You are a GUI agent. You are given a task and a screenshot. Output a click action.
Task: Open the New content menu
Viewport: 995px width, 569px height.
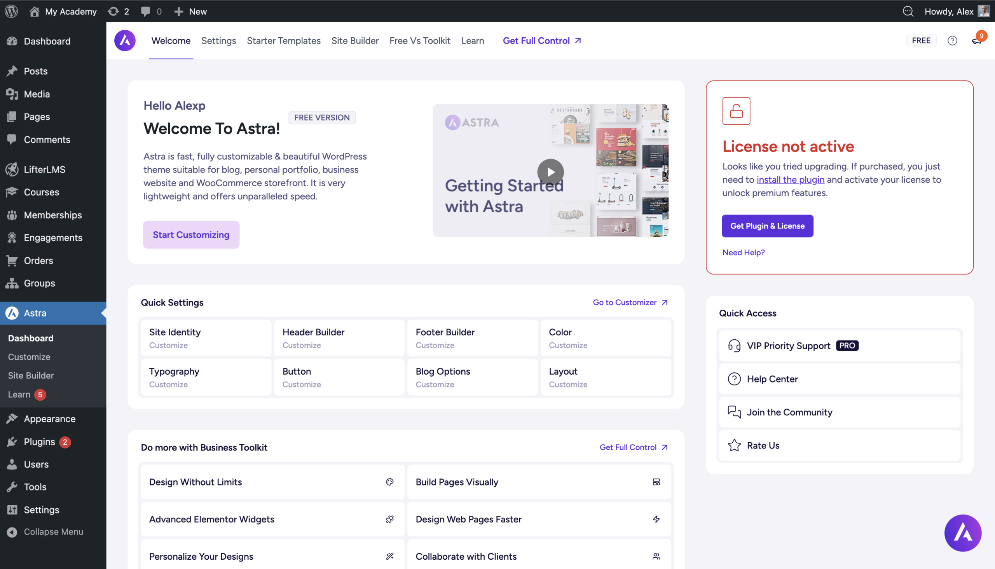click(190, 11)
